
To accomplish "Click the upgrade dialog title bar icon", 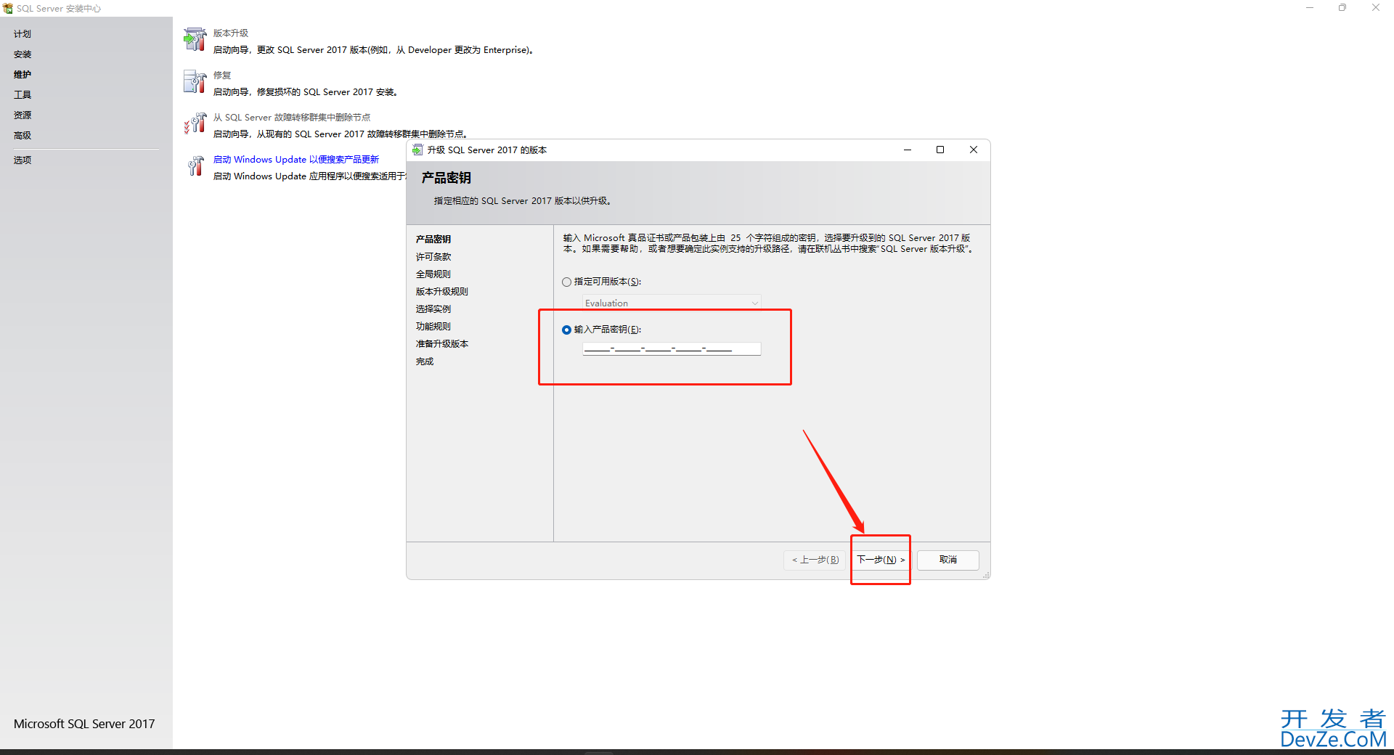I will [x=417, y=150].
